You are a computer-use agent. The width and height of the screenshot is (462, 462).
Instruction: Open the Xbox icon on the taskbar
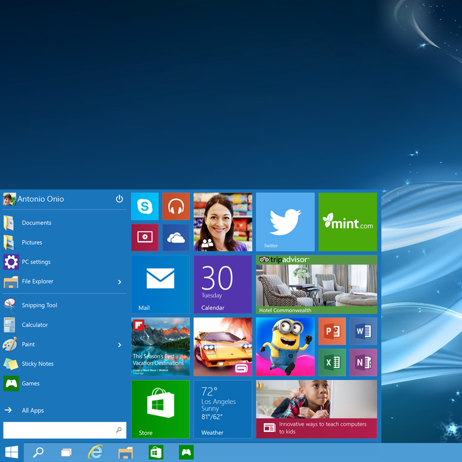click(x=186, y=452)
